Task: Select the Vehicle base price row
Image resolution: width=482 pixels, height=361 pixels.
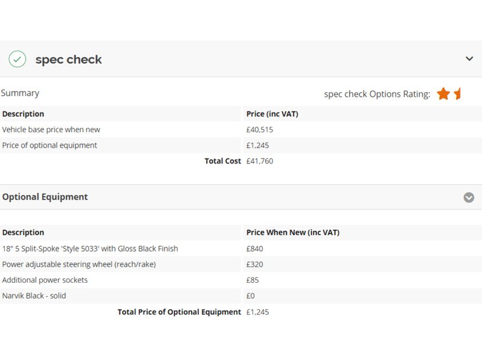Action: click(x=241, y=129)
